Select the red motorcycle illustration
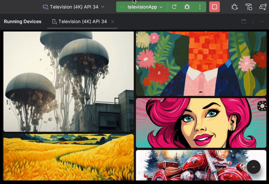 coord(201,165)
